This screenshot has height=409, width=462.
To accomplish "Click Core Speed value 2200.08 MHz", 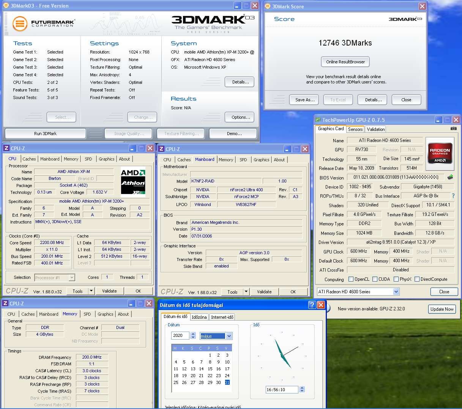I will (x=52, y=242).
